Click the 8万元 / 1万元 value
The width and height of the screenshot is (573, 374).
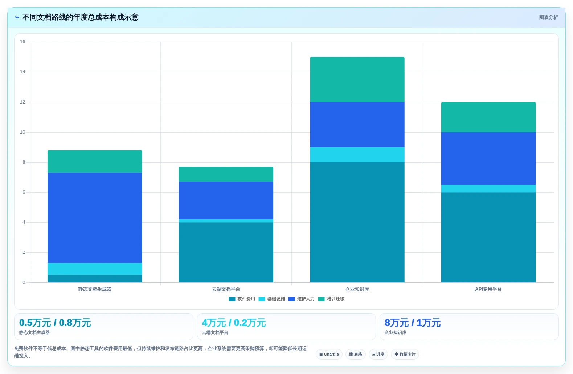413,323
